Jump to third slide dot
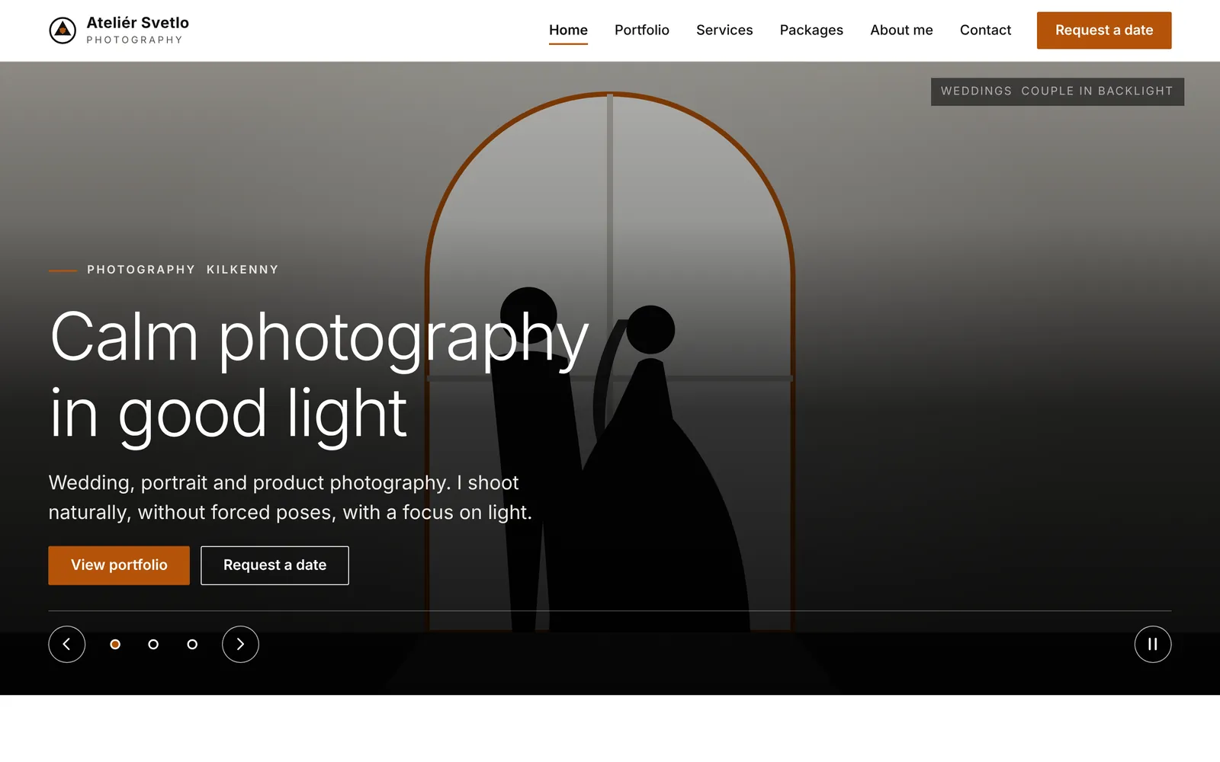1220x762 pixels. tap(192, 645)
